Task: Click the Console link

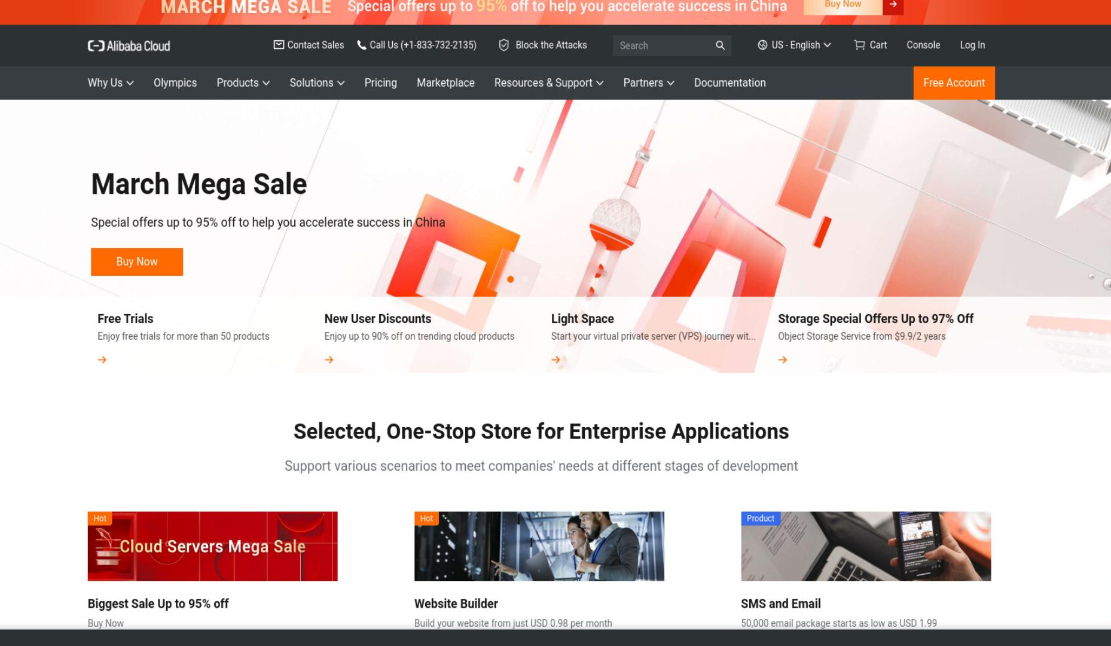Action: click(923, 45)
